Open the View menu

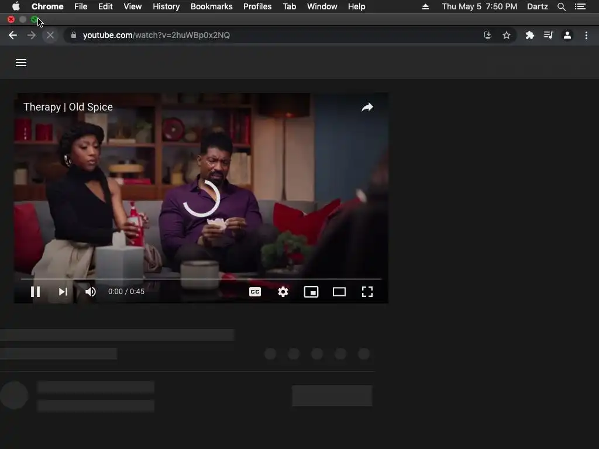[x=133, y=6]
